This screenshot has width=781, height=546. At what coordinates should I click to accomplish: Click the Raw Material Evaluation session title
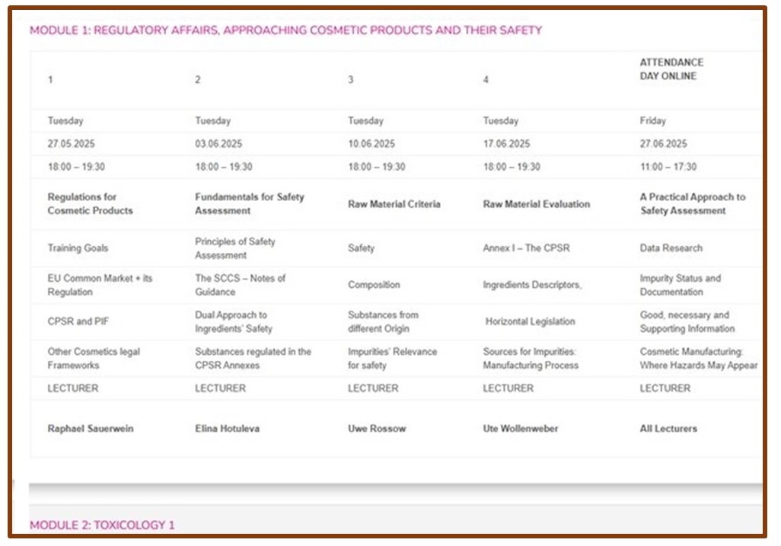536,204
